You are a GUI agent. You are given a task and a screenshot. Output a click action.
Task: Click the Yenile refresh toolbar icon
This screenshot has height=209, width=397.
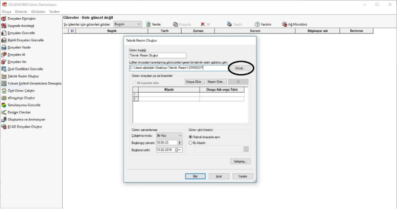point(148,24)
